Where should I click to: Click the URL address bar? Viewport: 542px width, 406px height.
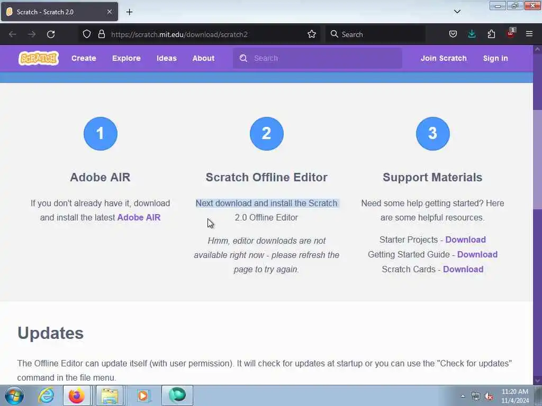[x=201, y=34]
